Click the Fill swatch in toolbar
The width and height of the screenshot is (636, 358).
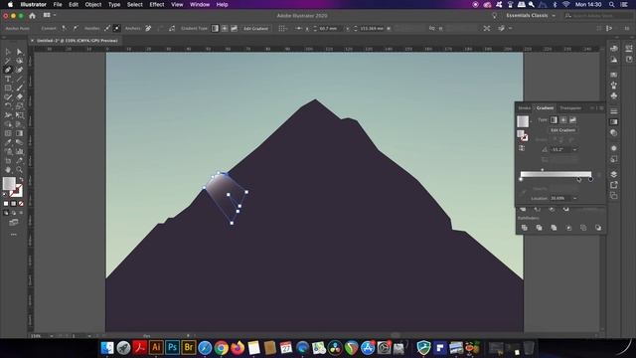coord(9,183)
